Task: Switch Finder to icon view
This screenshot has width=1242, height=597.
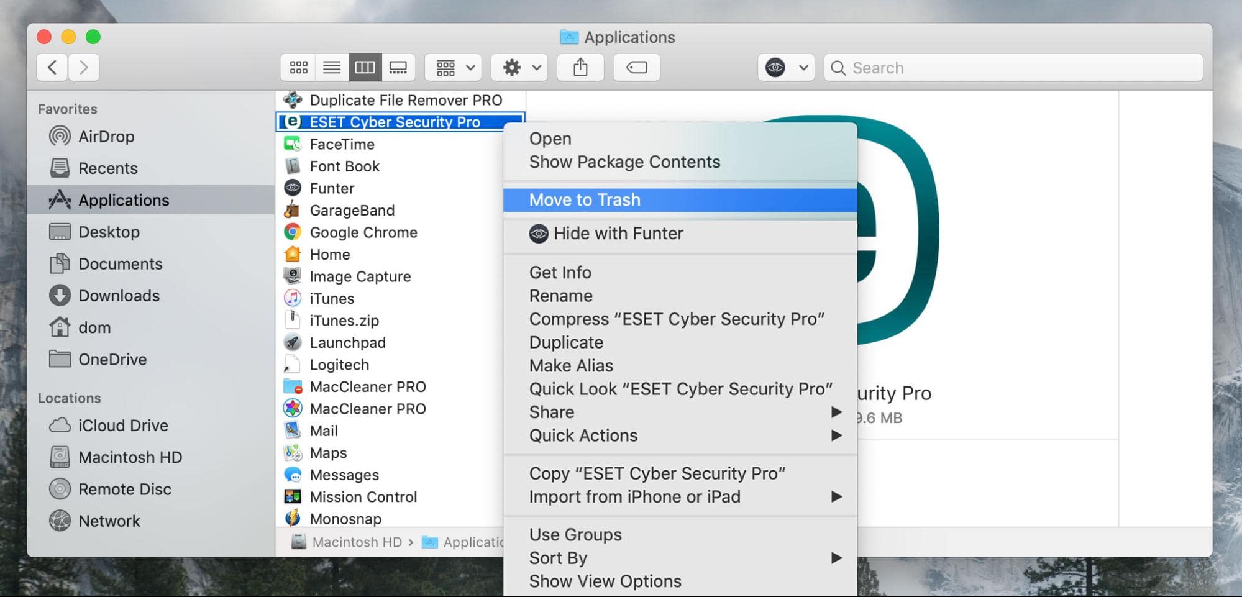Action: 298,67
